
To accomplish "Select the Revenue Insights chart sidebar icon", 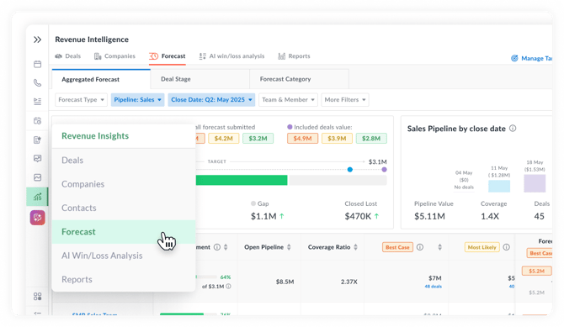I will [x=37, y=197].
